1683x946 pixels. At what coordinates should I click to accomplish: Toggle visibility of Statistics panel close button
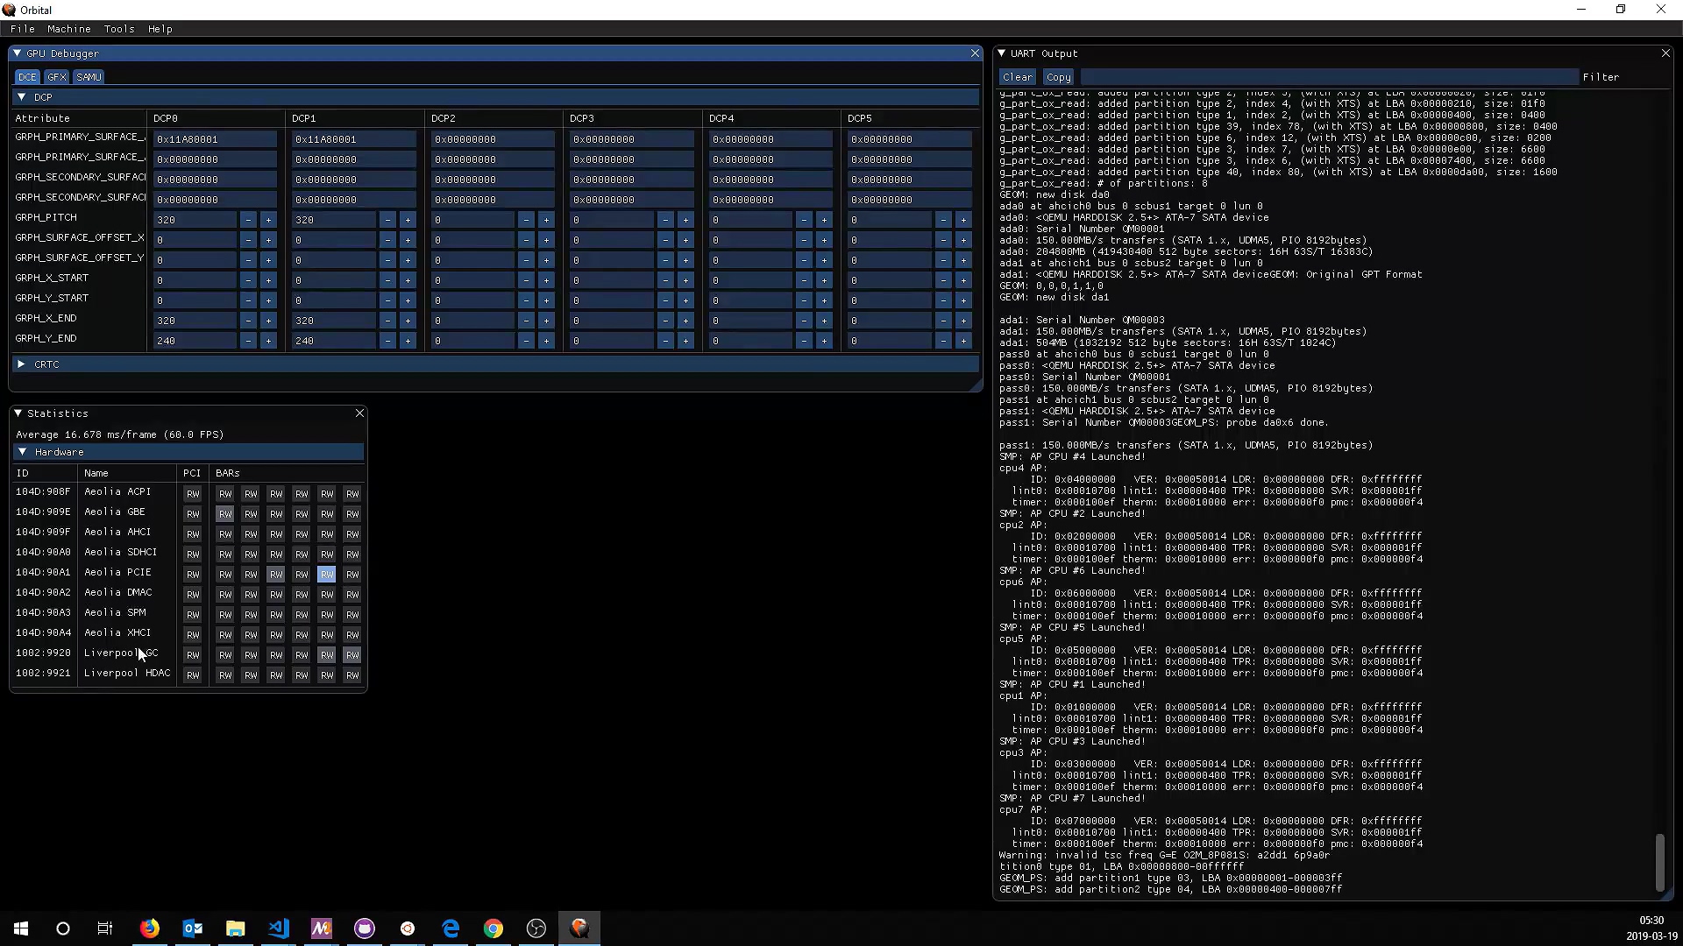[x=359, y=413]
